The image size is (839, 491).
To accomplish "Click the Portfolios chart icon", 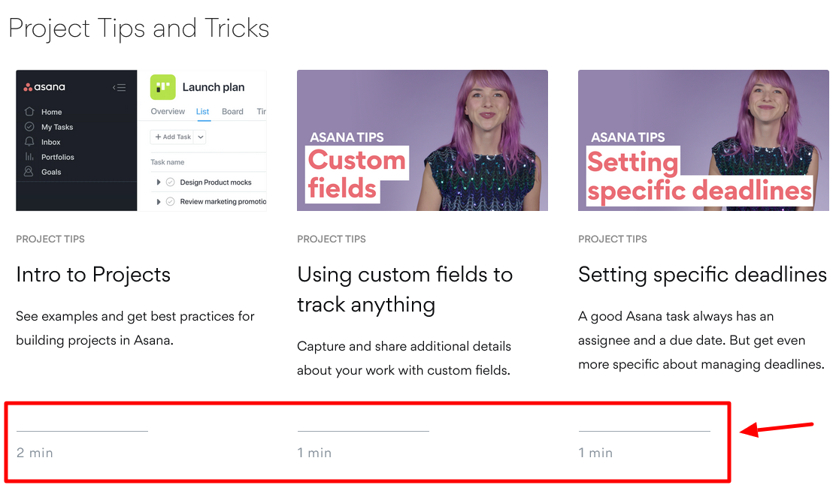I will point(29,157).
